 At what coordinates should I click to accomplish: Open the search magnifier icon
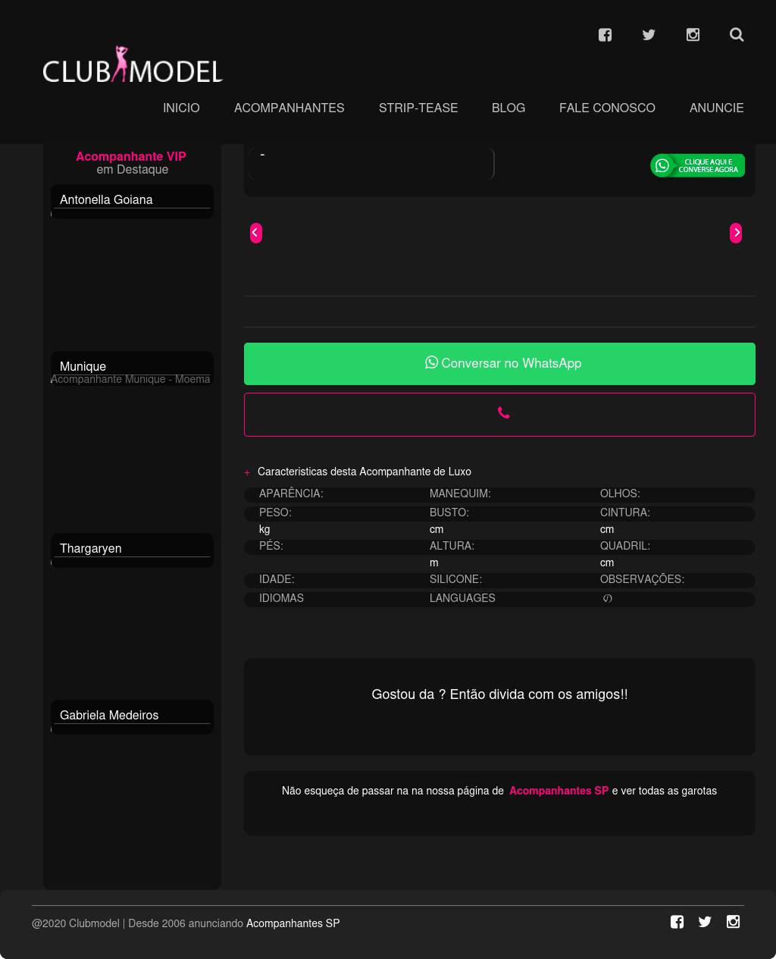(x=737, y=35)
